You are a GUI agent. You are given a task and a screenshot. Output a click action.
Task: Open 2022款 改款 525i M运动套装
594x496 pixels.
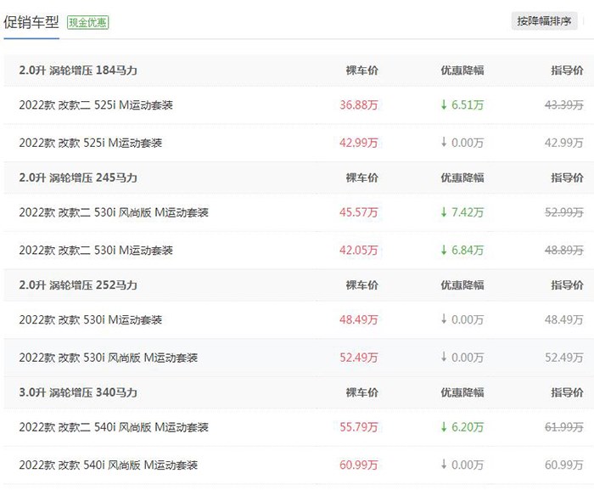[x=91, y=143]
